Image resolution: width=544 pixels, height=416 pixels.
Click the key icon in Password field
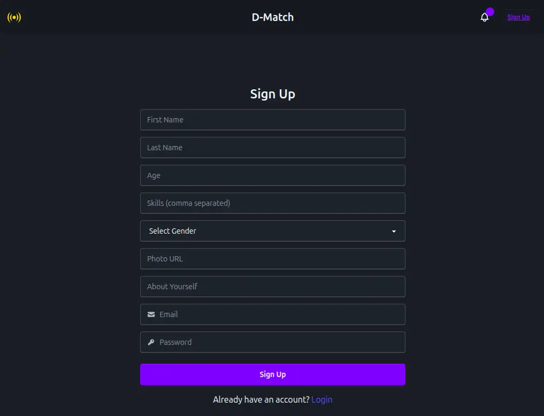(x=151, y=342)
